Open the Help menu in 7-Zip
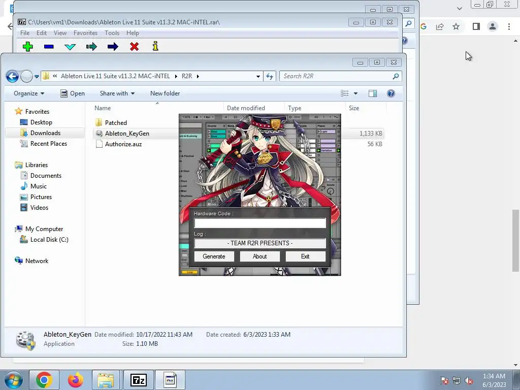 (x=133, y=33)
